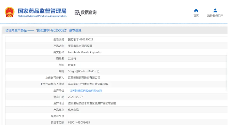
Task: Click the 批准文号 row label
Action: [59, 39]
